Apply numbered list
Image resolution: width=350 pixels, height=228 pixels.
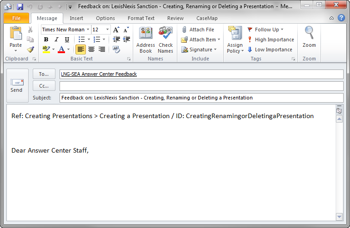(x=97, y=40)
